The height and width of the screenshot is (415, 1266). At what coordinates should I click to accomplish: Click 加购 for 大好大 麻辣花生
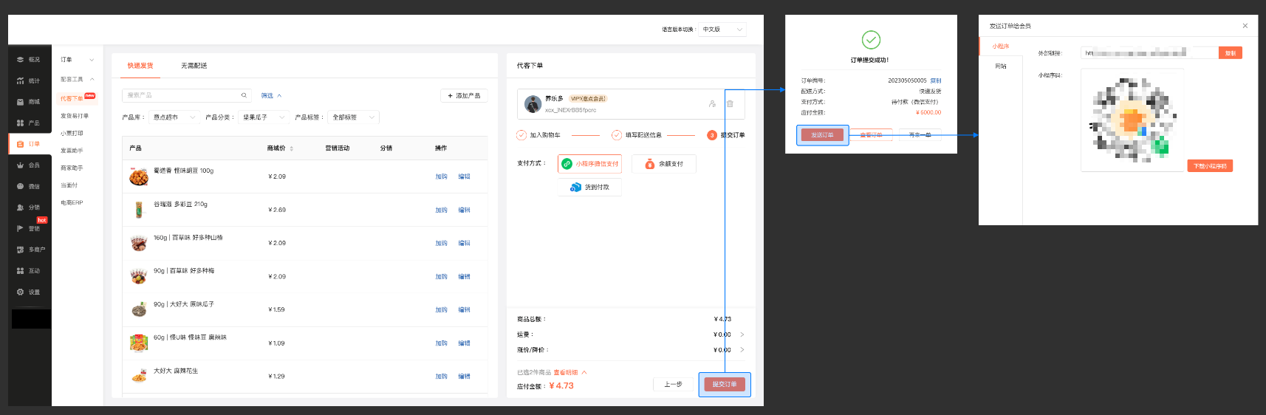pyautogui.click(x=442, y=377)
